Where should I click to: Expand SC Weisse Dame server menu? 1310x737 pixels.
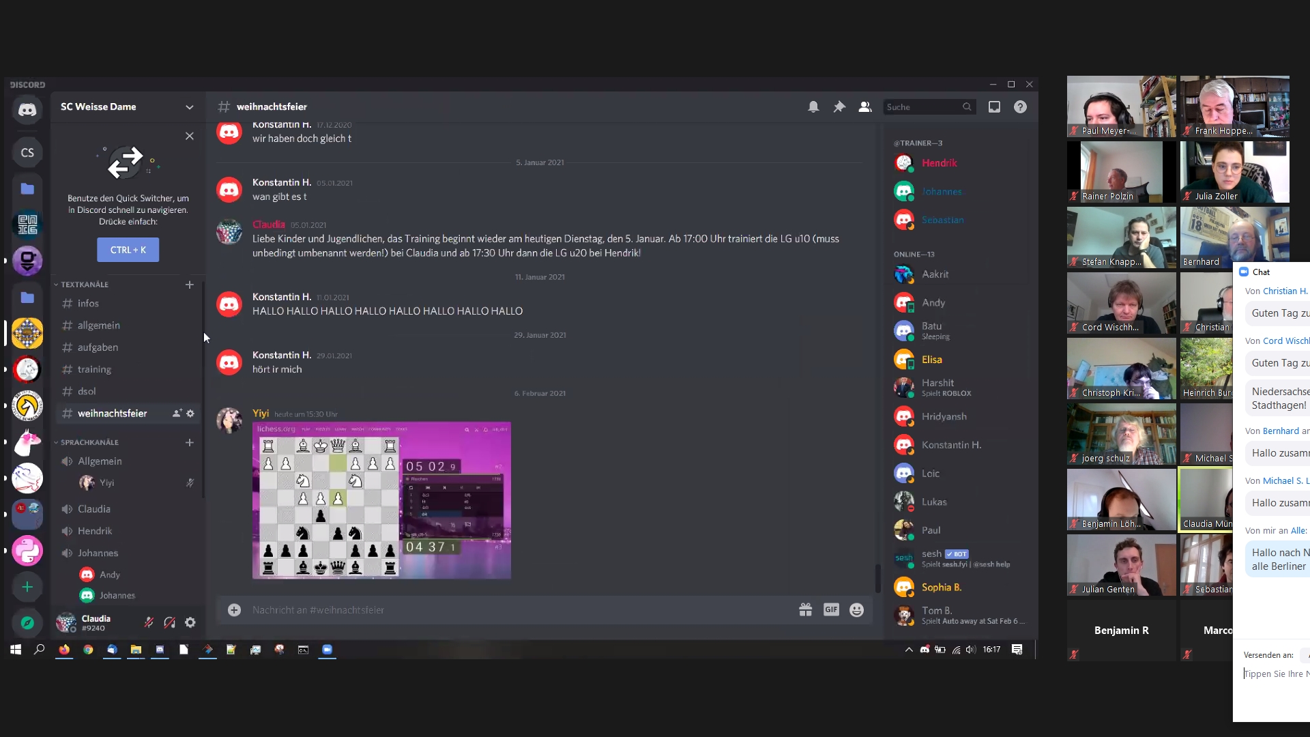(189, 106)
